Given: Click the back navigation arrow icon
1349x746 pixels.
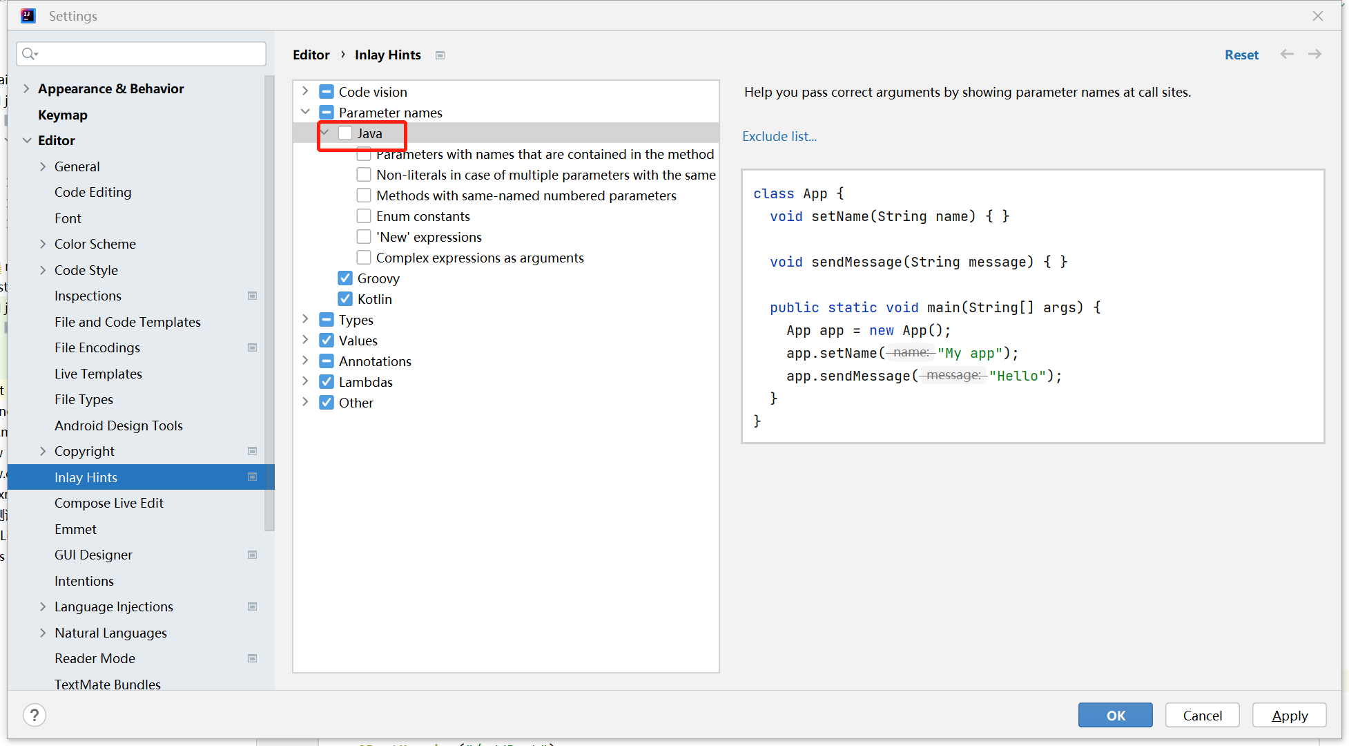Looking at the screenshot, I should [1287, 54].
